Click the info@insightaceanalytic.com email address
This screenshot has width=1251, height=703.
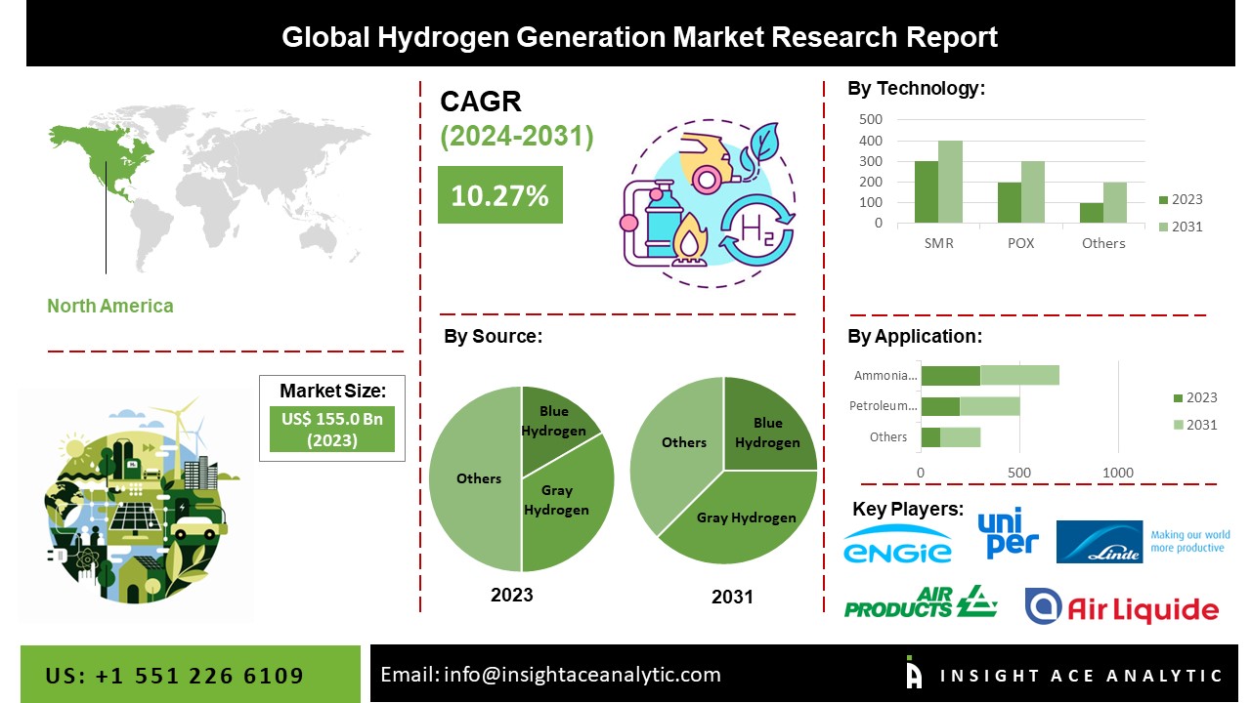click(x=550, y=674)
